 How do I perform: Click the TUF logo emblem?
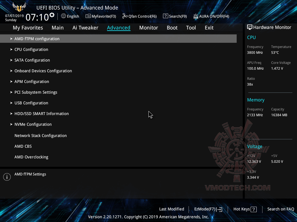(19, 7)
